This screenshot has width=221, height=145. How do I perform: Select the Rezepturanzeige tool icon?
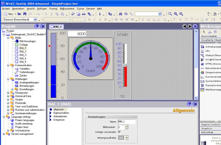pos(202,85)
